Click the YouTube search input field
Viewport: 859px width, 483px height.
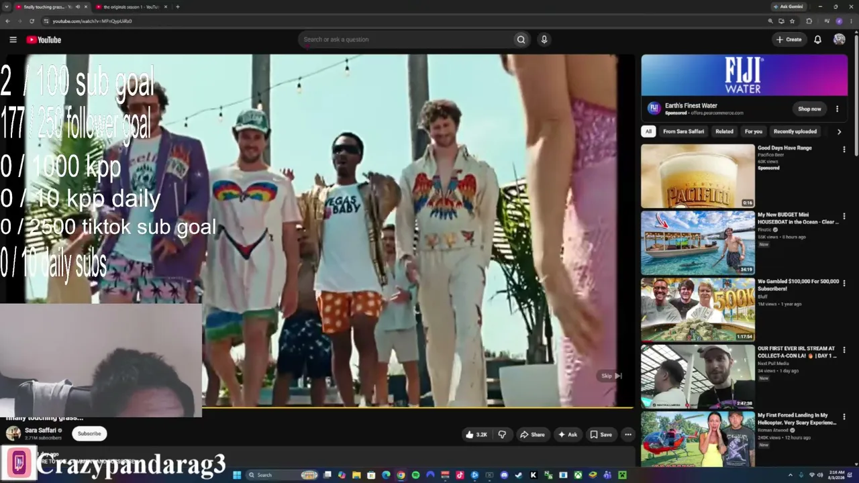(x=405, y=40)
